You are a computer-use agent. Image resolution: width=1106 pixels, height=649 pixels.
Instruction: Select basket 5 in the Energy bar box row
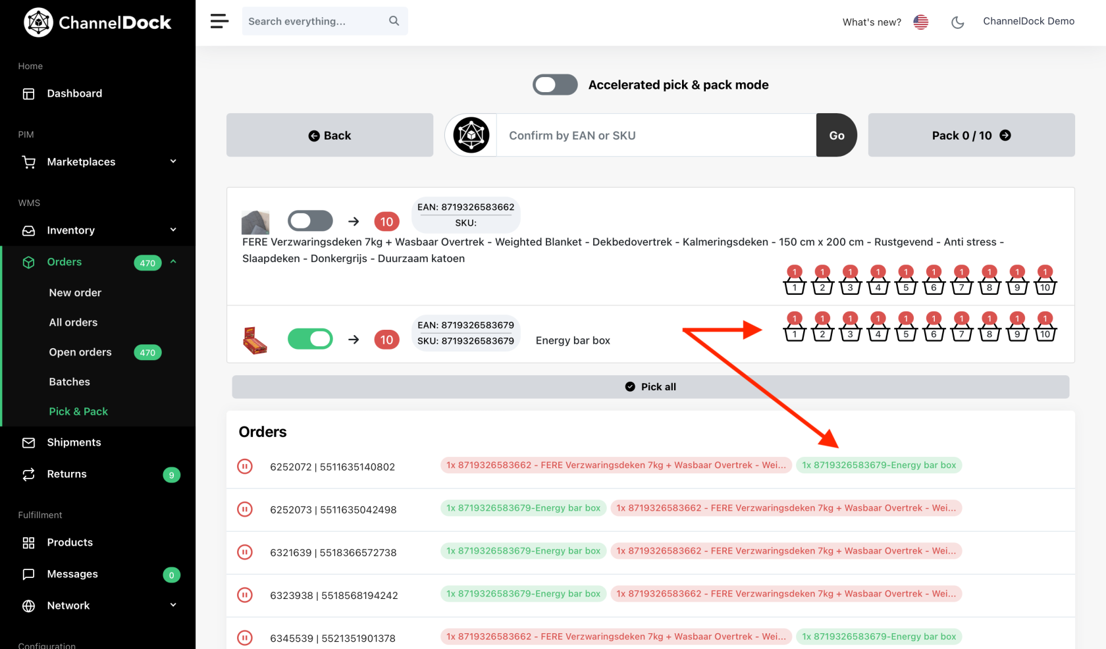[906, 327]
